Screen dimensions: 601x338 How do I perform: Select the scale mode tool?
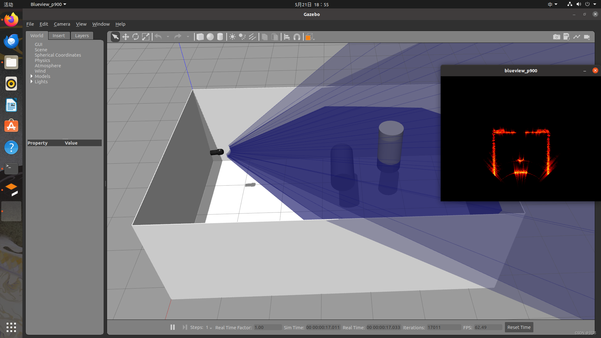pyautogui.click(x=146, y=37)
